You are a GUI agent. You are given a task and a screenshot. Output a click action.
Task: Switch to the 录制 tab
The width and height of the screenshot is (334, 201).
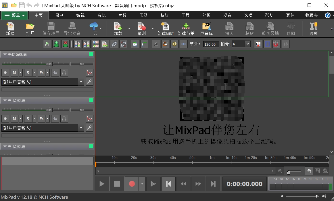pos(59,15)
